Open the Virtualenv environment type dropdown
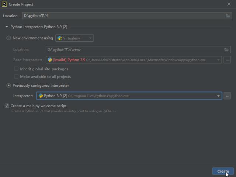 74,38
